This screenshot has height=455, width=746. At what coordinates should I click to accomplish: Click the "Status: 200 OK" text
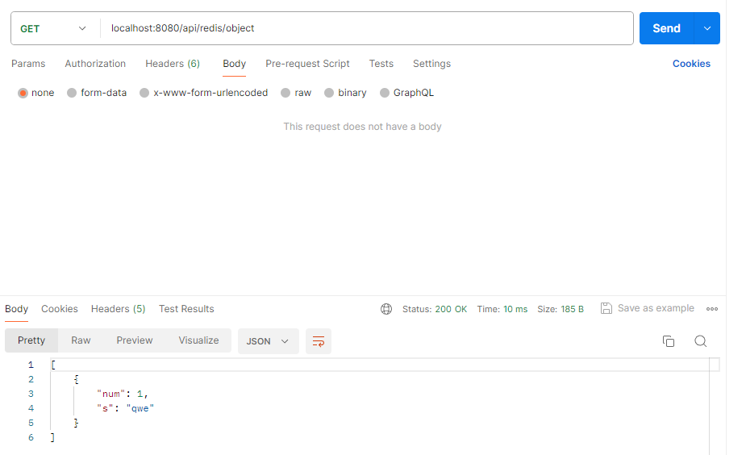pyautogui.click(x=435, y=309)
